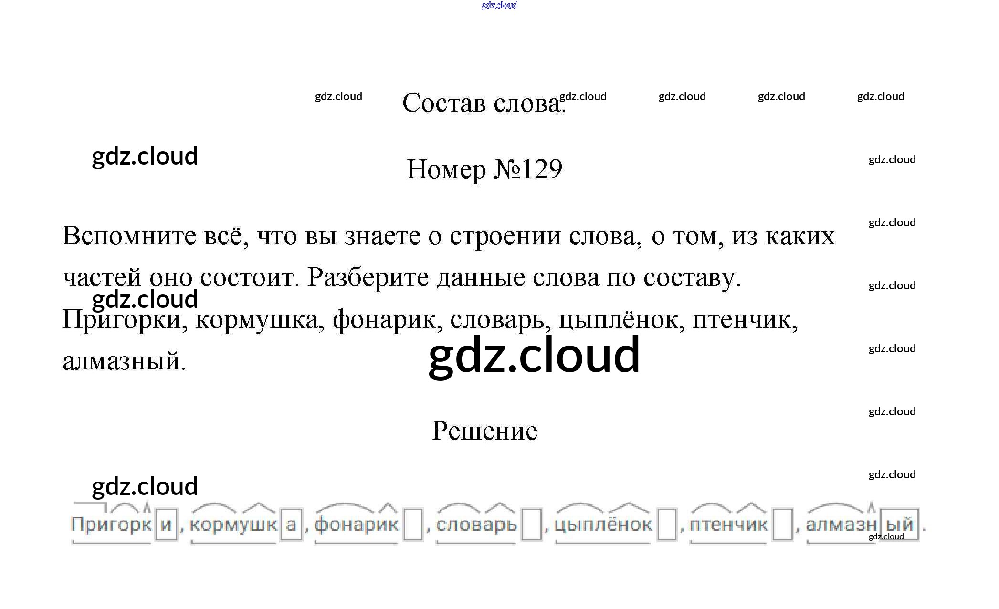999x609 pixels.
Task: Click the word 'алмазный.' in the task text
Action: click(124, 361)
